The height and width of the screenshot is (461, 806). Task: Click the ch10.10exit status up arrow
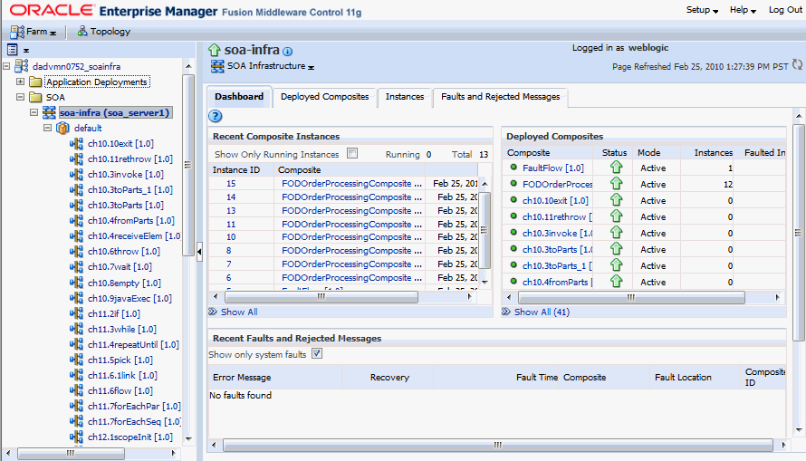pyautogui.click(x=617, y=200)
